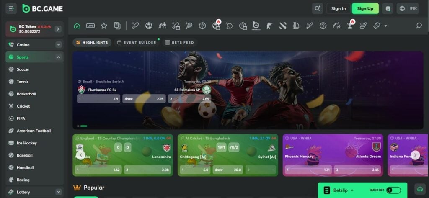Select basketball icon in sports bar

(202, 26)
